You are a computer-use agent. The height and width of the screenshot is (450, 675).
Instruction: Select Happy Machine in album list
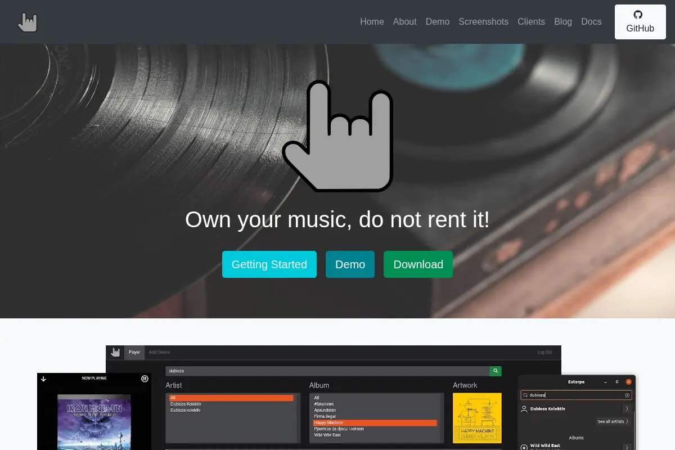click(x=375, y=422)
